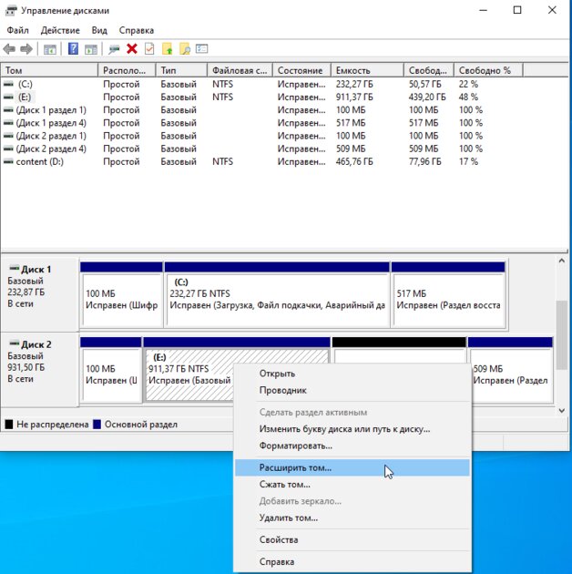The height and width of the screenshot is (574, 572).
Task: Open the Справка menu in menu bar
Action: click(136, 30)
